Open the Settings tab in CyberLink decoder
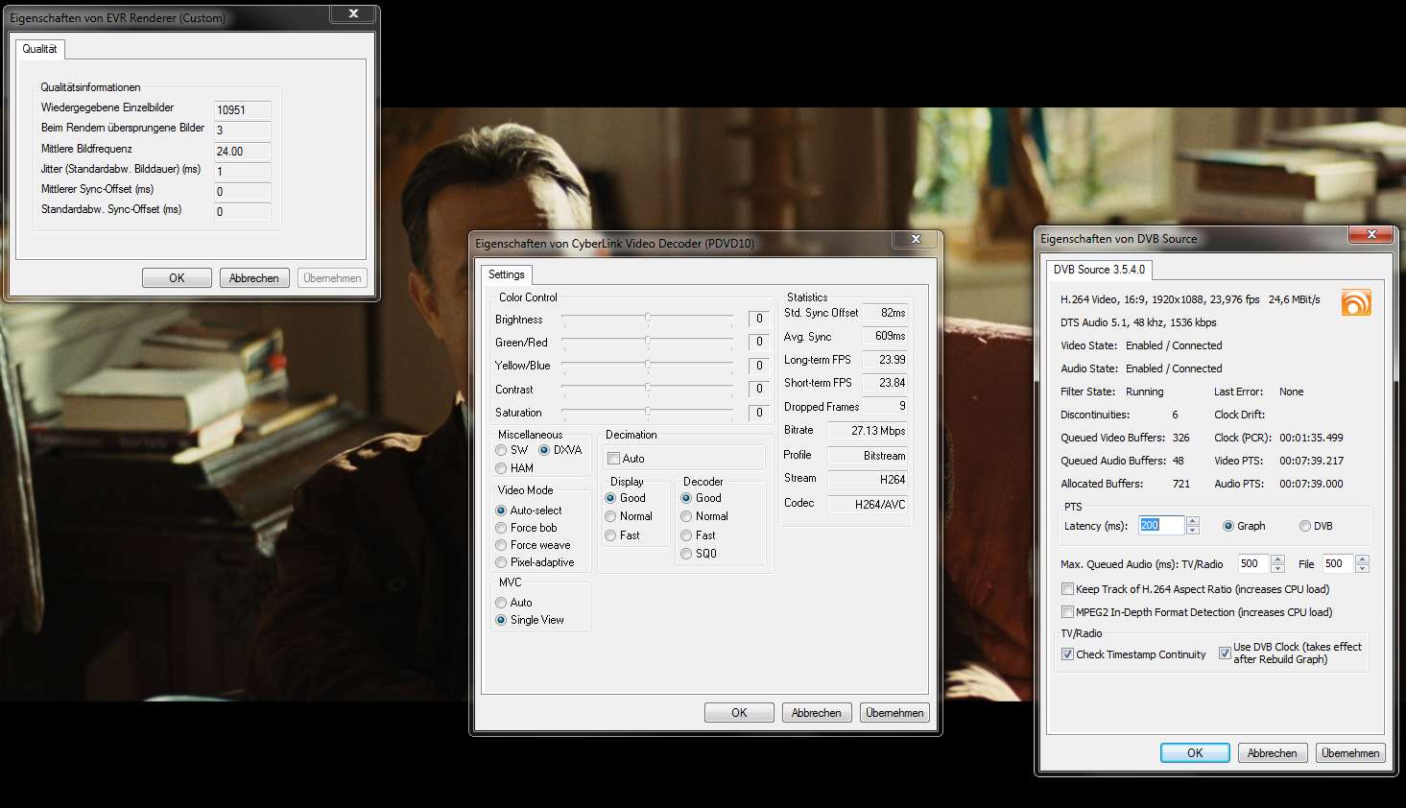The width and height of the screenshot is (1406, 808). coord(506,274)
